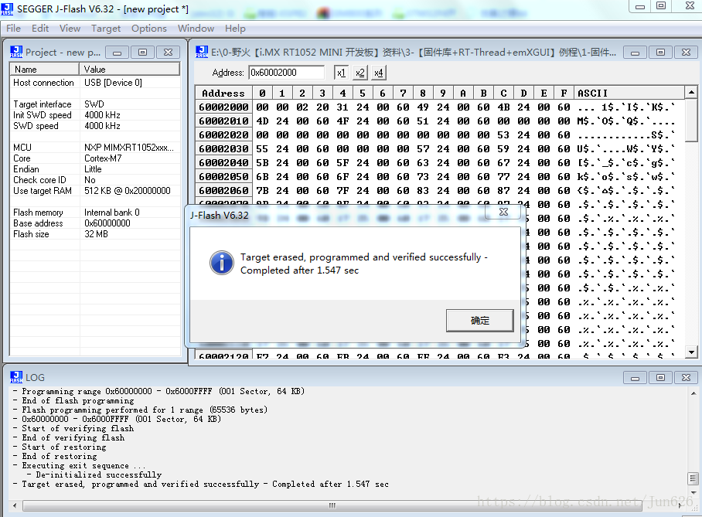Click hex view scrollbar down arrow
702x517 pixels.
(x=691, y=352)
